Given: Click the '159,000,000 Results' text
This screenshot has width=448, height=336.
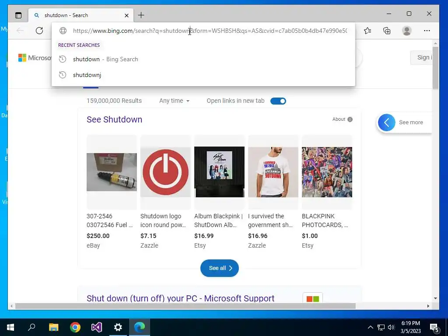Looking at the screenshot, I should coord(114,101).
